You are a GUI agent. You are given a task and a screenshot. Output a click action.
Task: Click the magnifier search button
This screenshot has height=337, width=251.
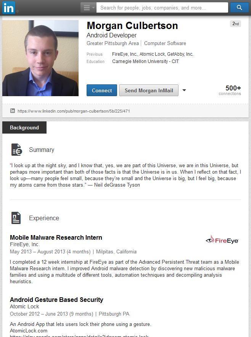(240, 8)
